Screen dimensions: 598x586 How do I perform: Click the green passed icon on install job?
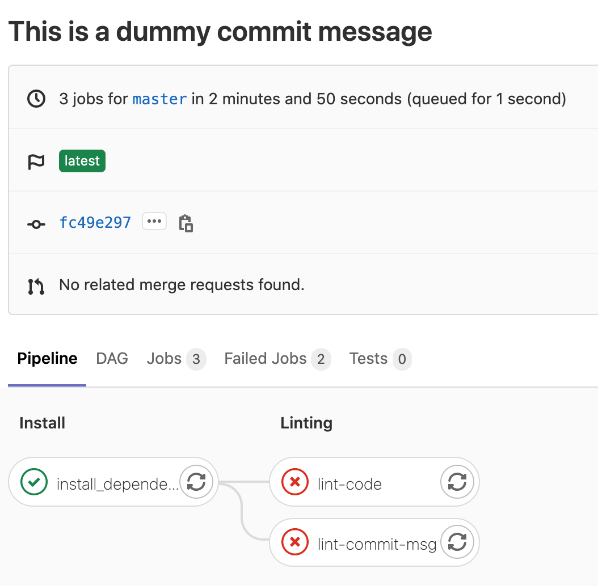34,482
